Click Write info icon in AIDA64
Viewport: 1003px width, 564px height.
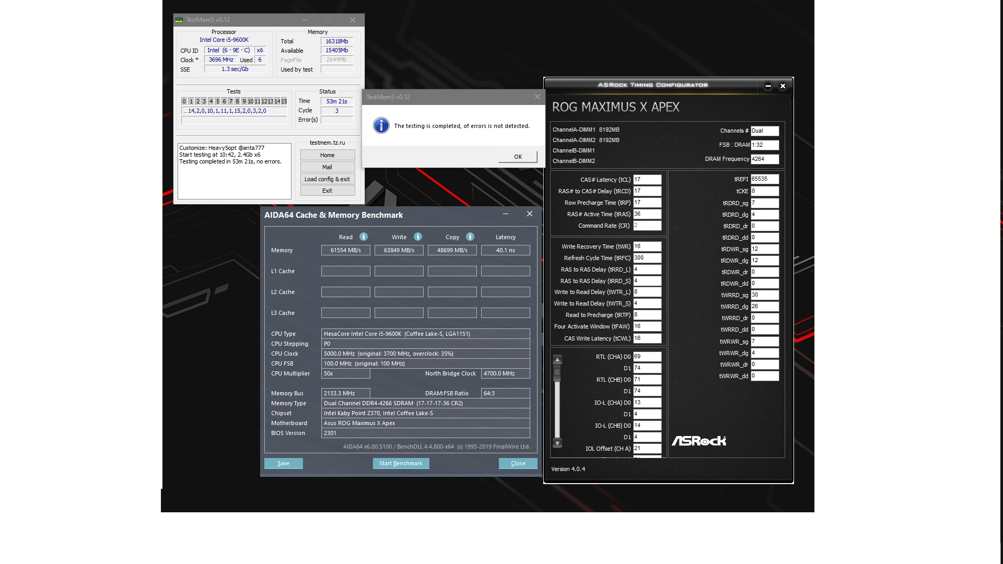tap(418, 237)
